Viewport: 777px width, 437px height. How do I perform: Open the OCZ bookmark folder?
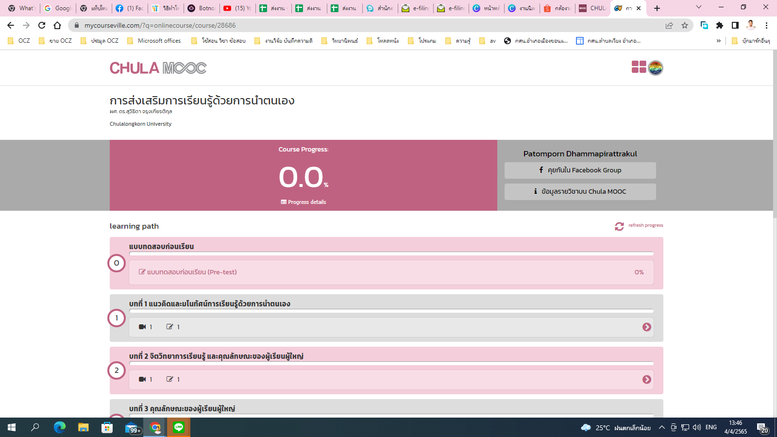(19, 41)
